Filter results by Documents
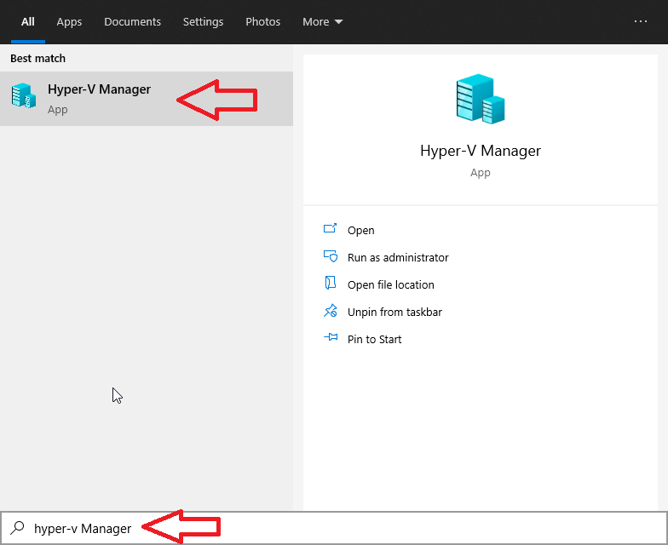 coord(132,21)
